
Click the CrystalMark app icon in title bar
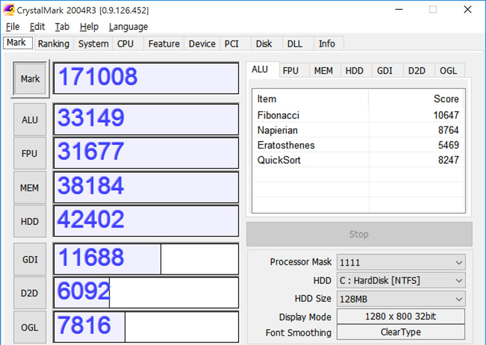8,10
